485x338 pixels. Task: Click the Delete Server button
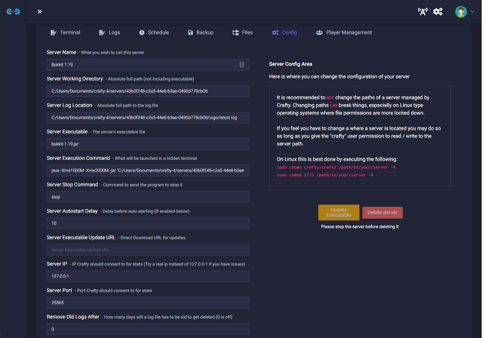(382, 213)
